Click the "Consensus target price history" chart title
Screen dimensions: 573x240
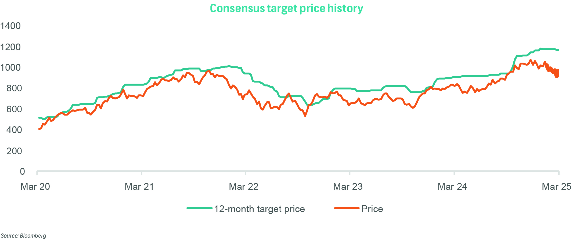coord(286,8)
